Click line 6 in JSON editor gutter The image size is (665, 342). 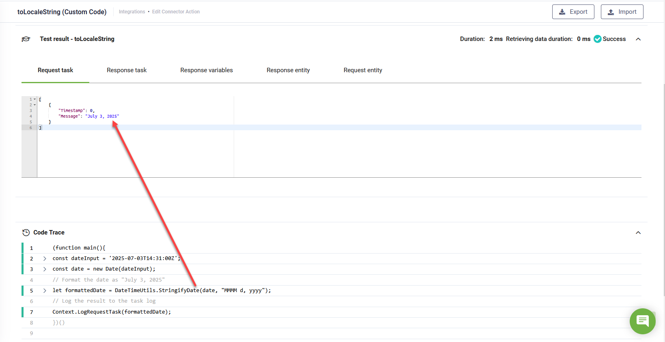point(30,127)
